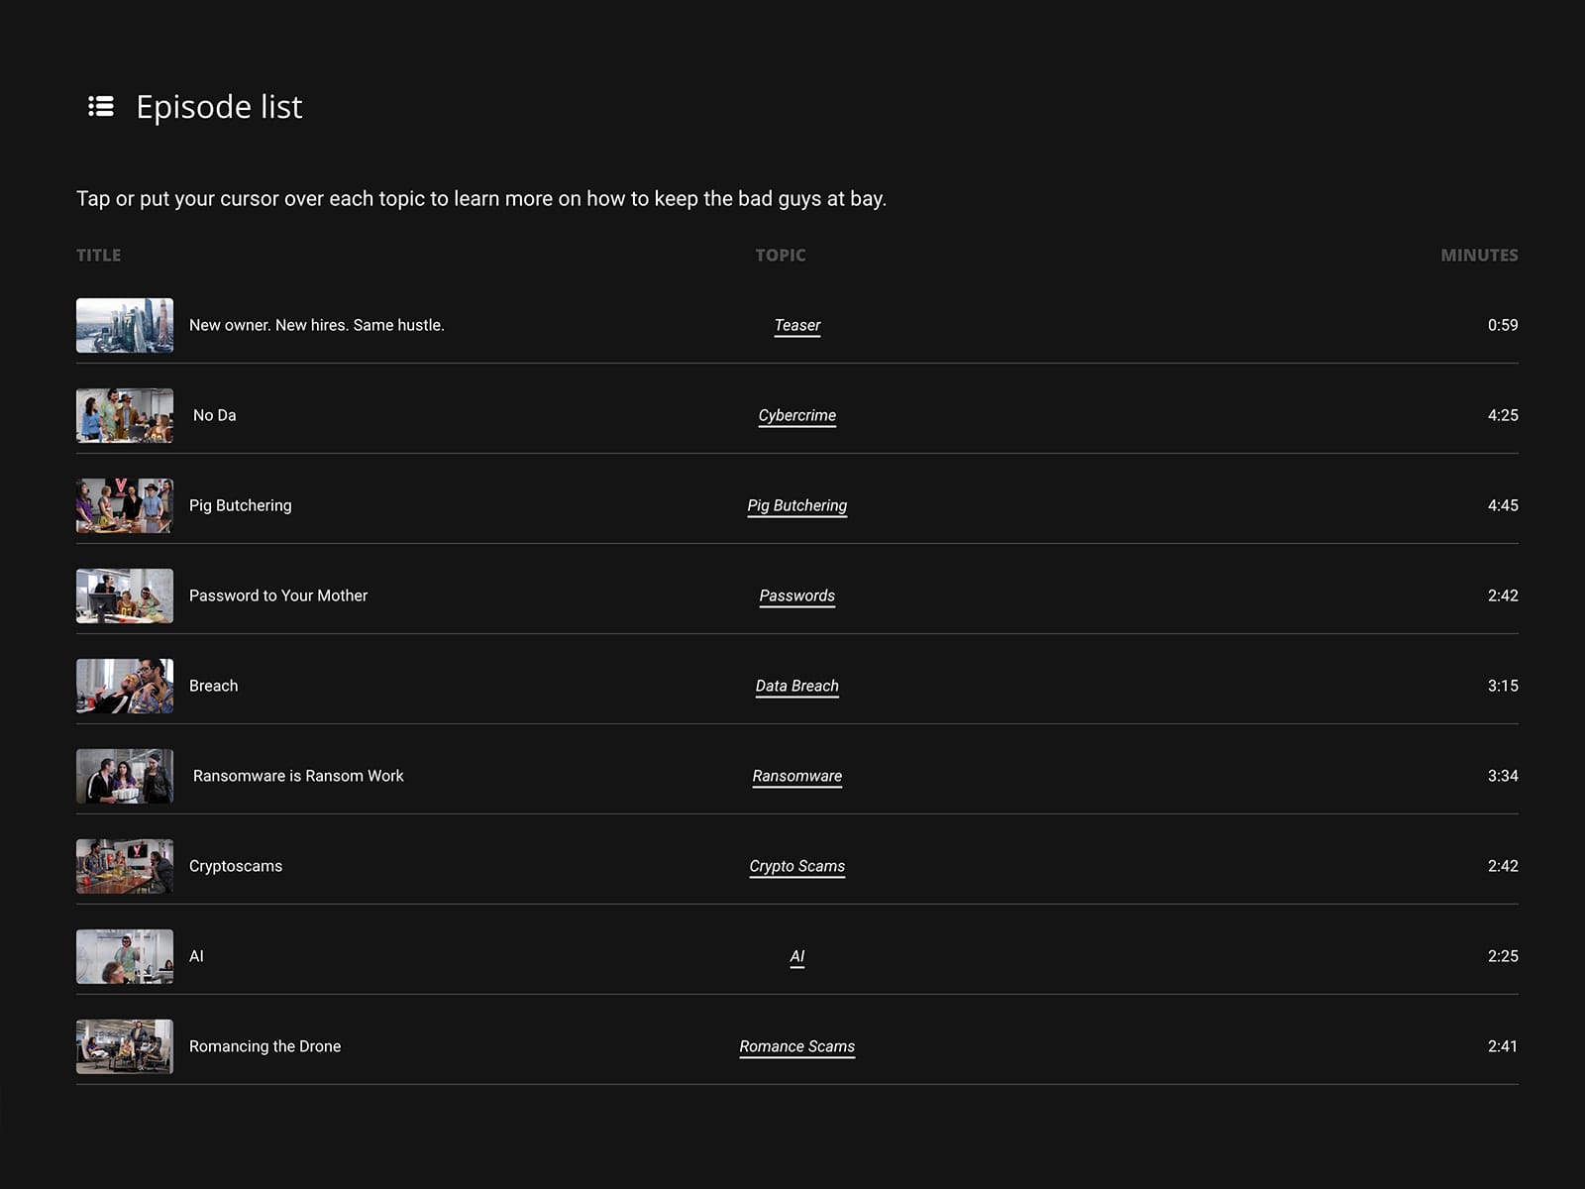Screen dimensions: 1585x1189
Task: Select the Breach episode thumbnail
Action: (x=125, y=686)
